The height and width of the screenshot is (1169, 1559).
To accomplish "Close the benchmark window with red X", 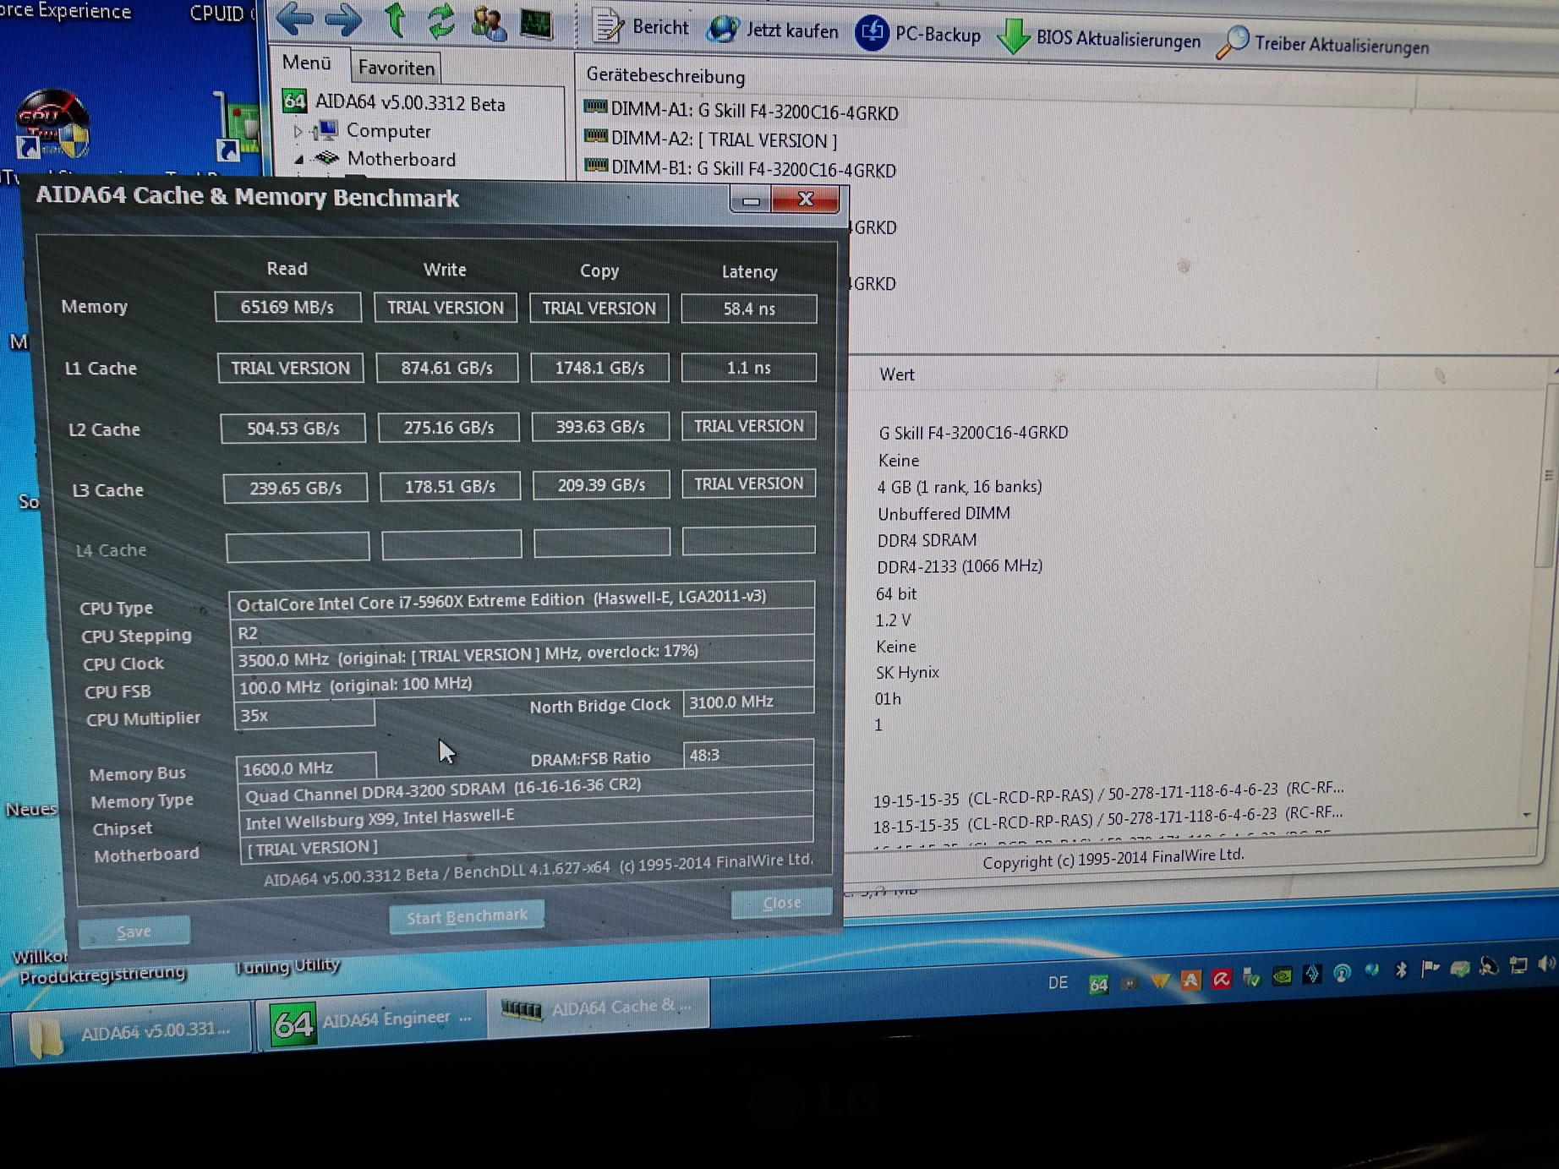I will click(x=805, y=199).
